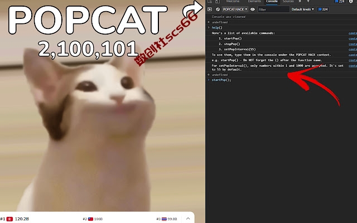Viewport: 357px width, 223px height.
Task: Click the 'Console was cleared' message
Action: coord(228,17)
